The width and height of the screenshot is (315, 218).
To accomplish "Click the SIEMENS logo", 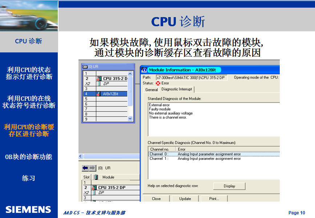I will [x=28, y=210].
